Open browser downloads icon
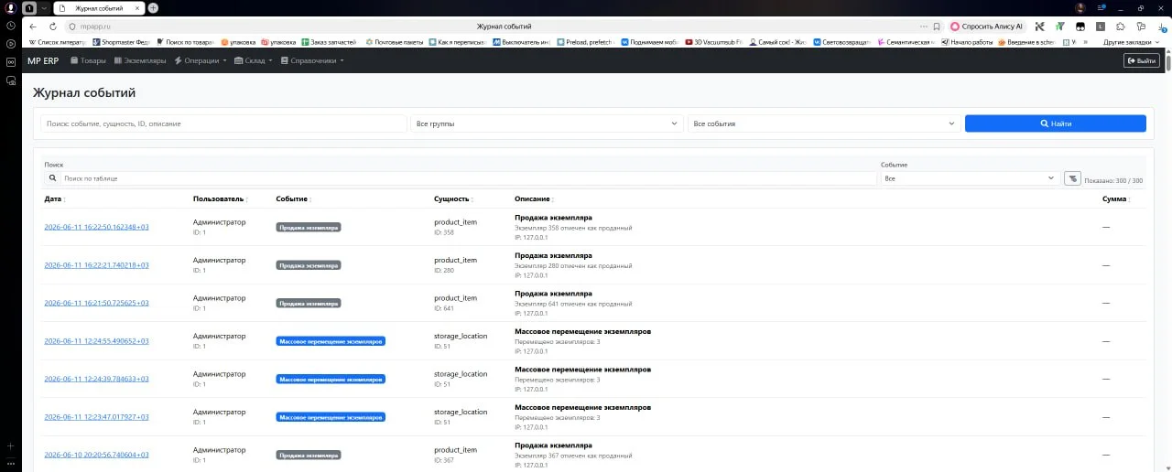1172x472 pixels. [x=1160, y=27]
